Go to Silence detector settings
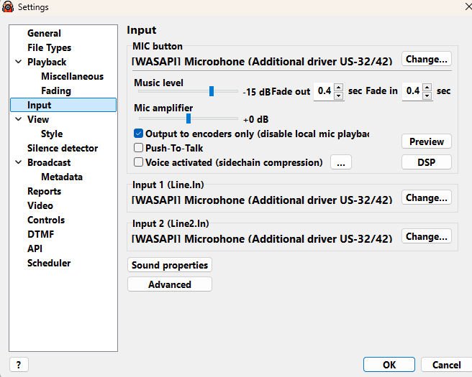Image resolution: width=472 pixels, height=377 pixels. point(63,148)
